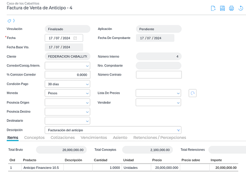Screen dimensions: 246x175
Task: Expand the Corredor/Consig./Interm. dropdown
Action: pos(87,66)
